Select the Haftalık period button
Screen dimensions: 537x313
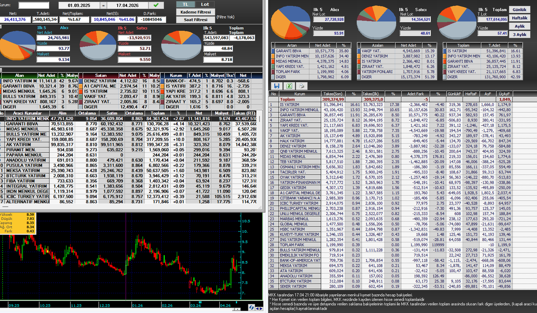(x=519, y=18)
